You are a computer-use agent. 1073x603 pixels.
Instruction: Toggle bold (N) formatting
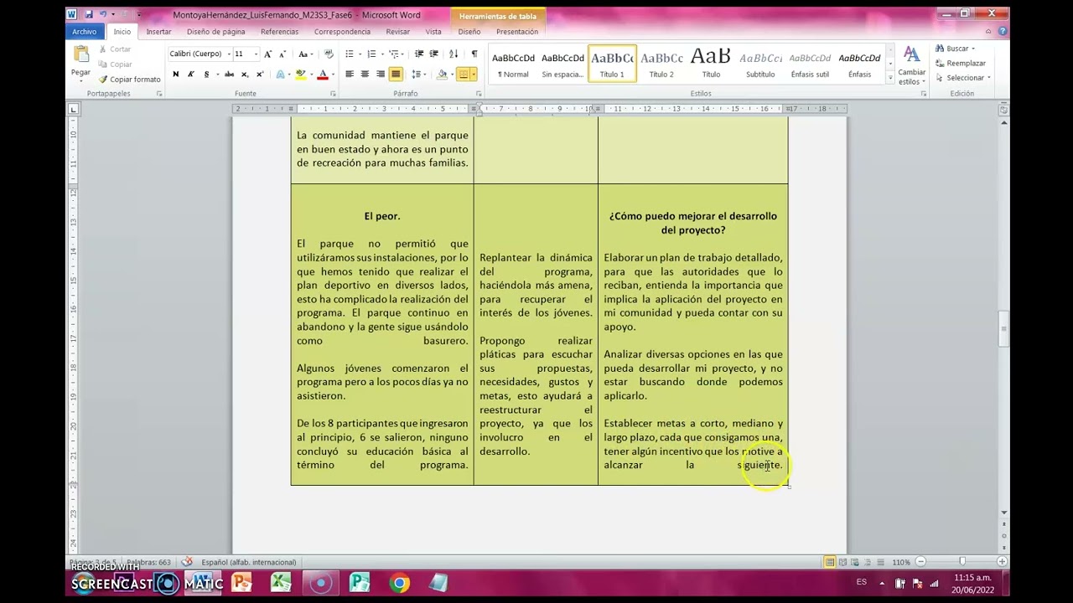pyautogui.click(x=175, y=75)
